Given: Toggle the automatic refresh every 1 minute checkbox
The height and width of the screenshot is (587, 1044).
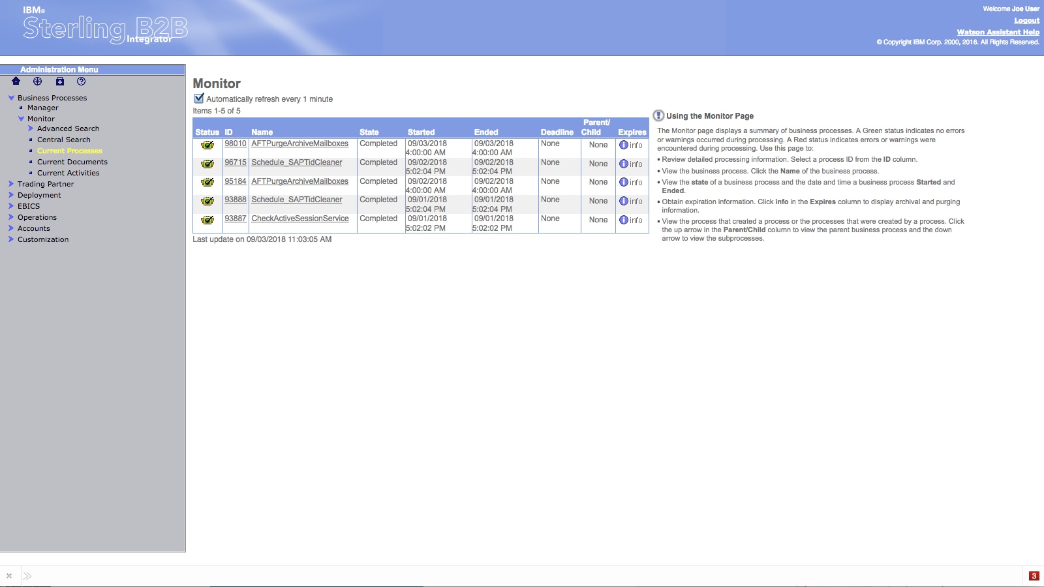Looking at the screenshot, I should (x=199, y=98).
